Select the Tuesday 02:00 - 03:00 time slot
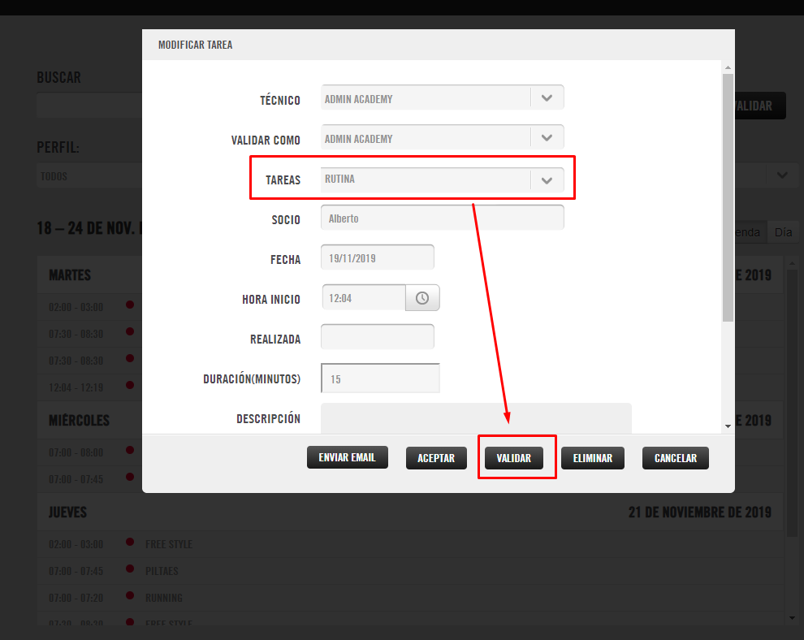 [x=76, y=307]
